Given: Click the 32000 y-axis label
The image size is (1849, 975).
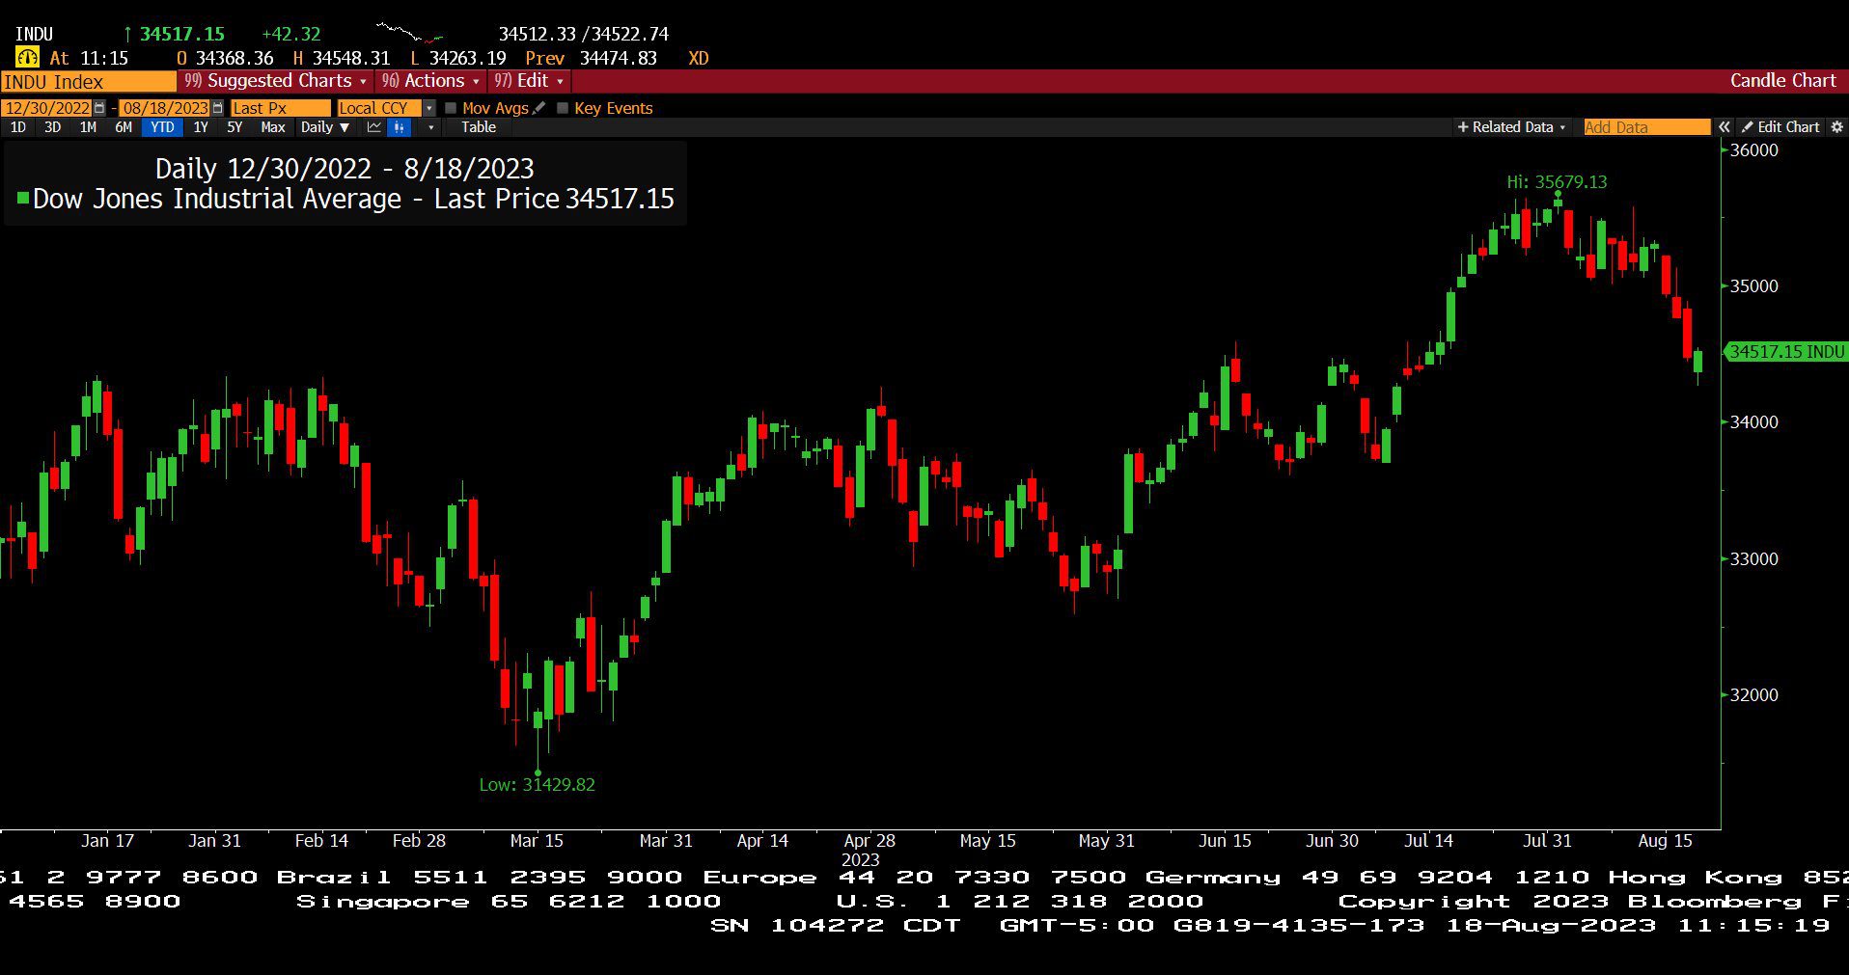Looking at the screenshot, I should [1753, 695].
